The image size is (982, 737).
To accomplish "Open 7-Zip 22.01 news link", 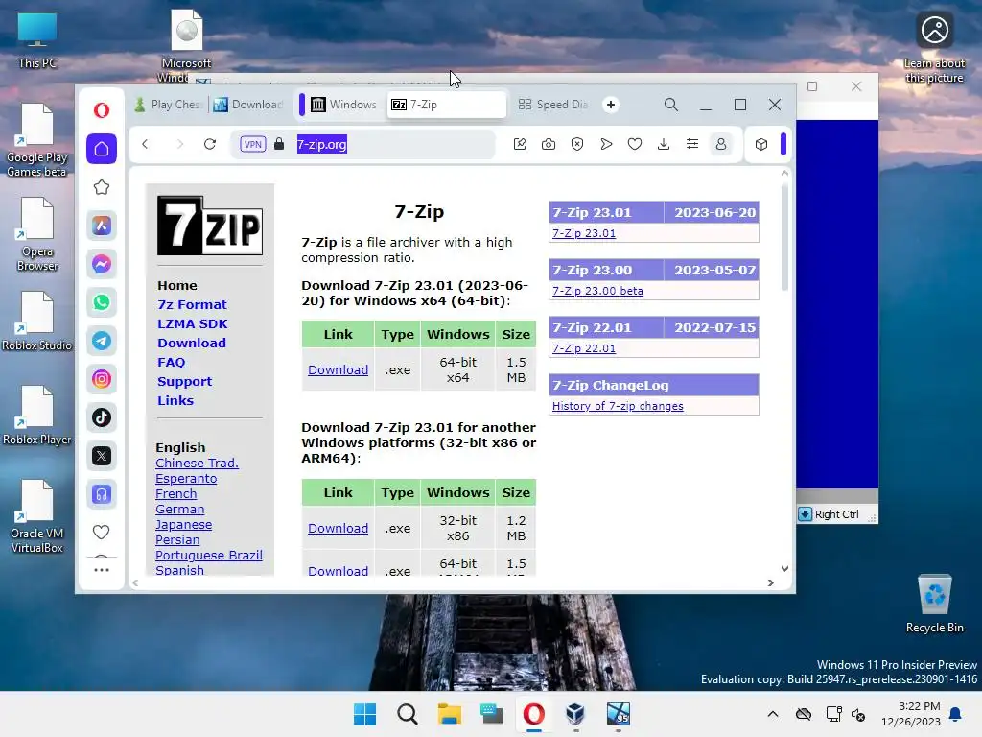I will 584,348.
